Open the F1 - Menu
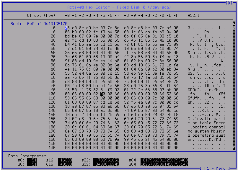 pyautogui.click(x=215, y=168)
